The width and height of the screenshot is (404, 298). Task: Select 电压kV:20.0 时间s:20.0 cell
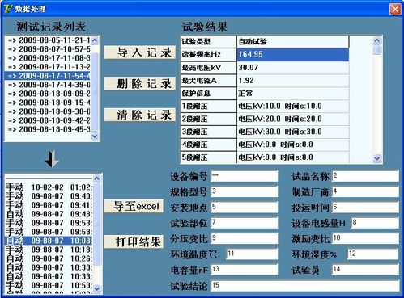pos(293,119)
